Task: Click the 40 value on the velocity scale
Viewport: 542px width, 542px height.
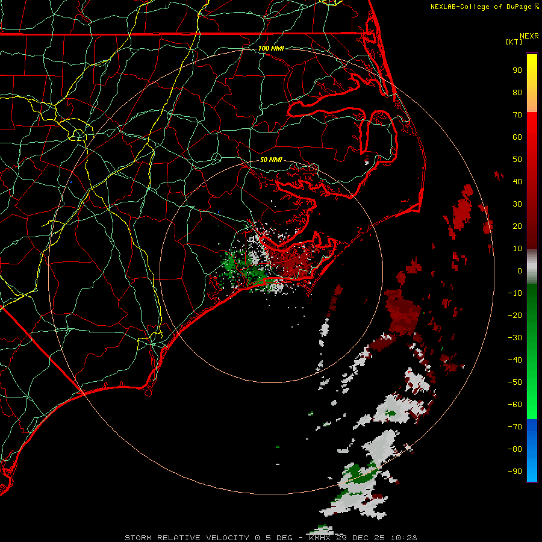Action: pos(517,182)
